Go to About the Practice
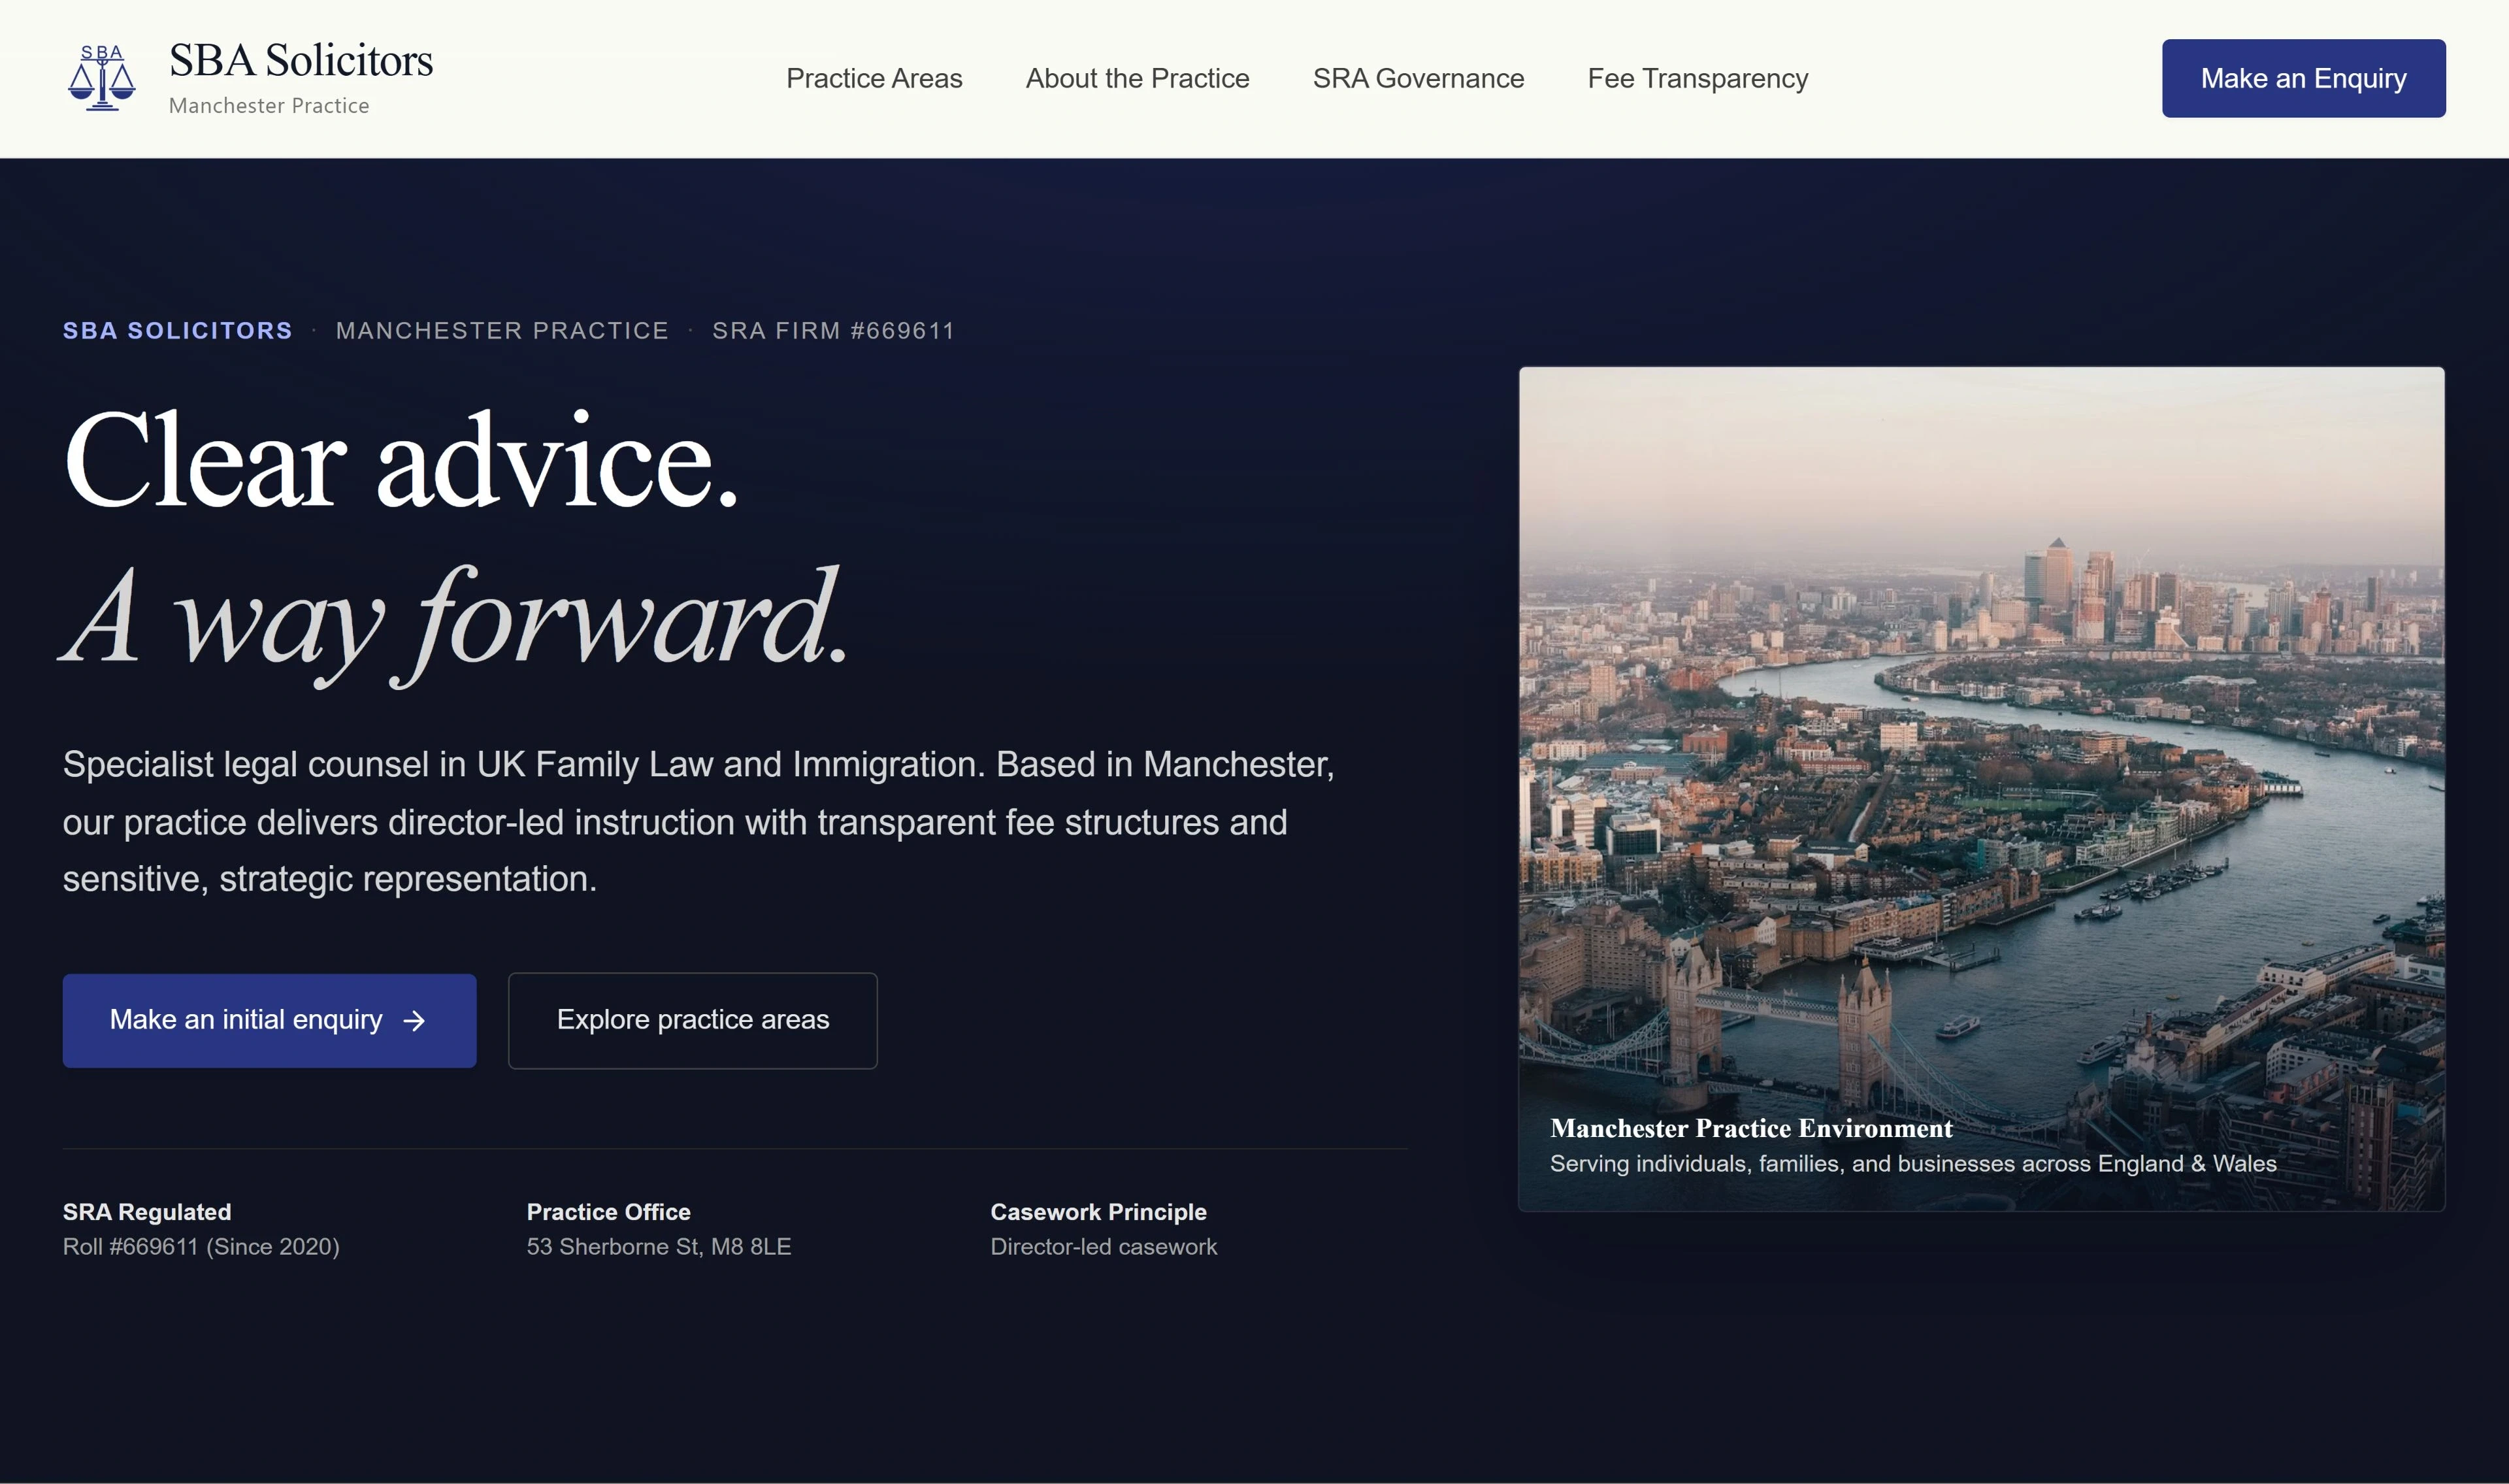 [x=1136, y=78]
